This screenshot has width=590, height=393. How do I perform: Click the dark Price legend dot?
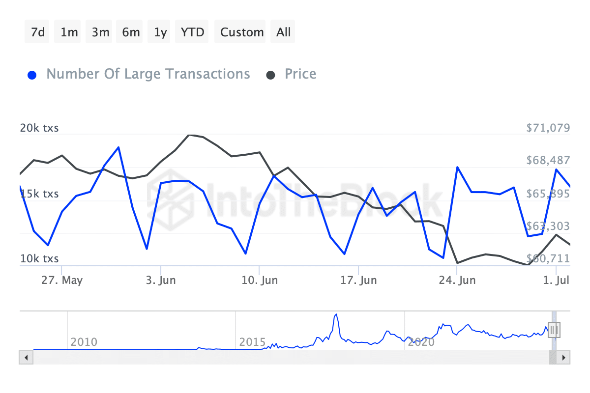[x=270, y=75]
